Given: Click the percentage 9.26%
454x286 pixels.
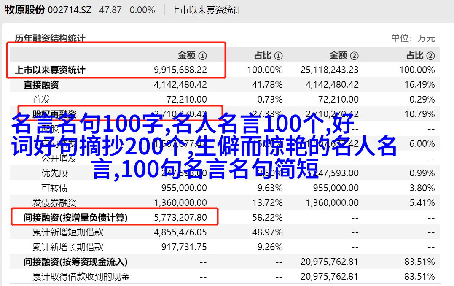Looking at the screenshot, I should click(270, 247).
